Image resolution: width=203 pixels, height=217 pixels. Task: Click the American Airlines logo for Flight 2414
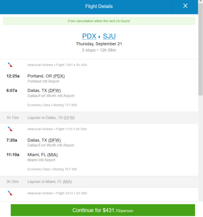(10, 193)
